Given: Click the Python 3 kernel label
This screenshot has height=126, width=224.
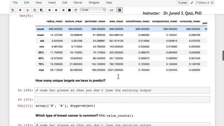Looking at the screenshot, I should point(203,3).
